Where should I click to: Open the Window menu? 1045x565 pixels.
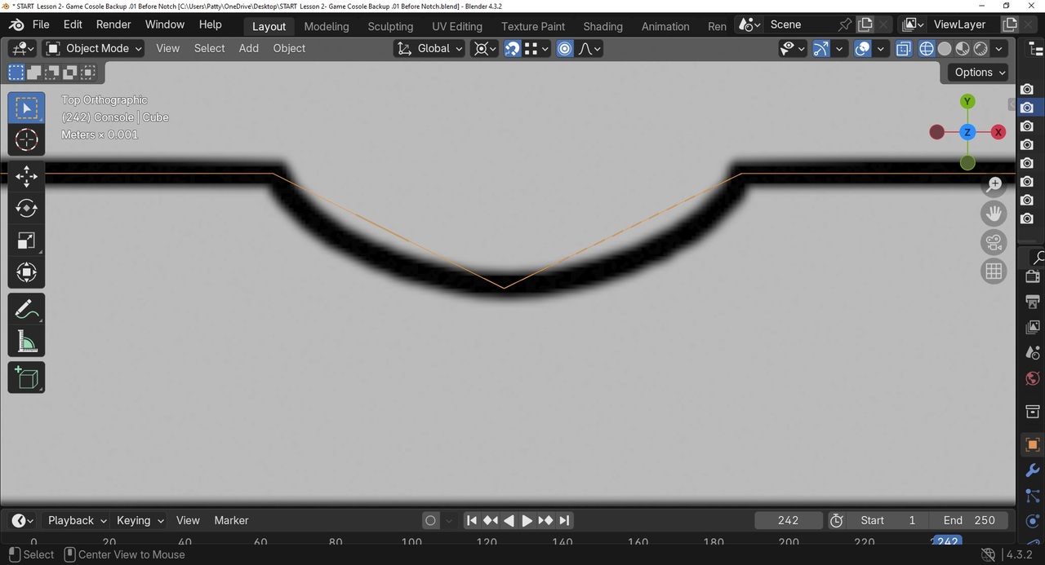point(165,24)
